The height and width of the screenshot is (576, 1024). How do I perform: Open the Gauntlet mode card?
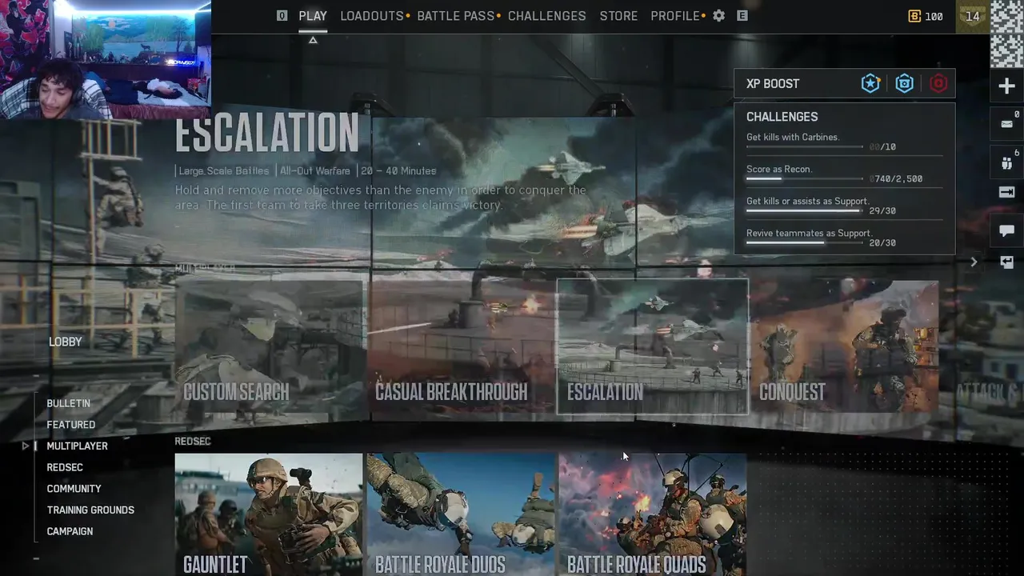click(x=269, y=514)
